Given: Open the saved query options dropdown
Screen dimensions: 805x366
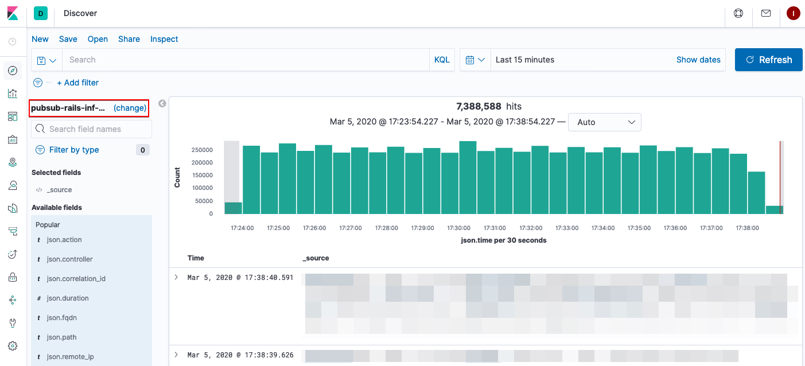Looking at the screenshot, I should [46, 59].
